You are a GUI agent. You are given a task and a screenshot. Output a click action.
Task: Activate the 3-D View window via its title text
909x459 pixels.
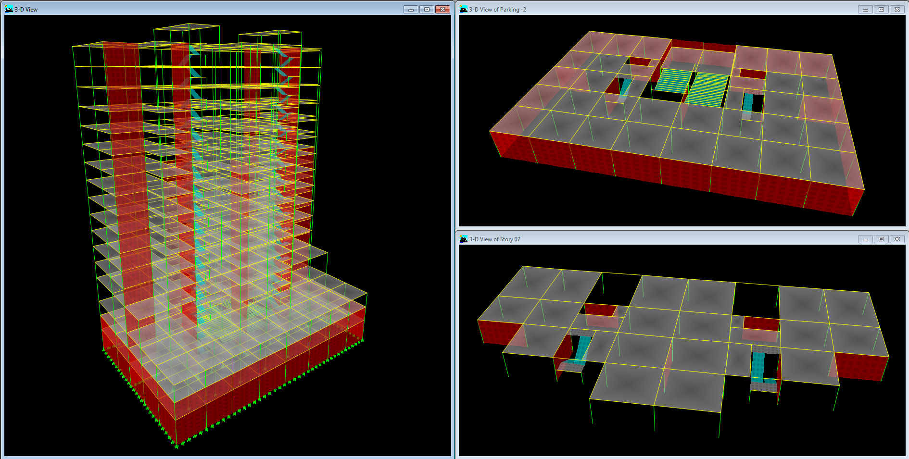26,10
